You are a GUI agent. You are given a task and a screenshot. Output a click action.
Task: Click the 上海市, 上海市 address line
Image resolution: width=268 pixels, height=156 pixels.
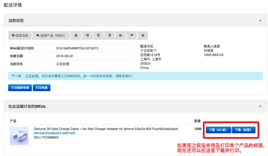point(150,59)
